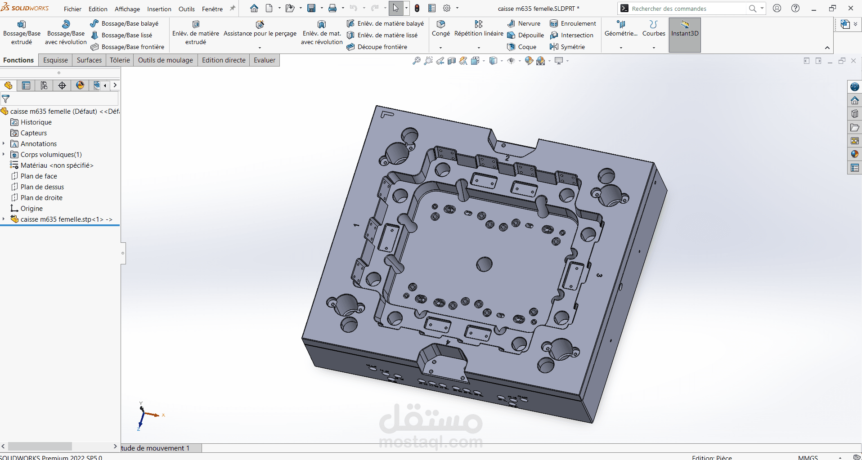
Task: Open dropdown arrow under Congé
Action: [440, 48]
